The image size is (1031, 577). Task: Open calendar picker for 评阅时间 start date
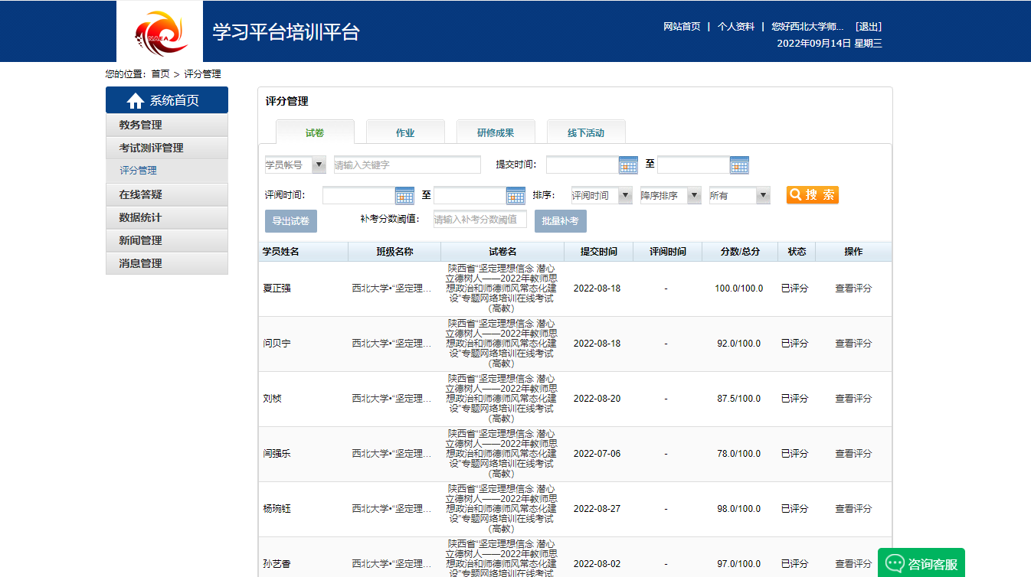[404, 196]
